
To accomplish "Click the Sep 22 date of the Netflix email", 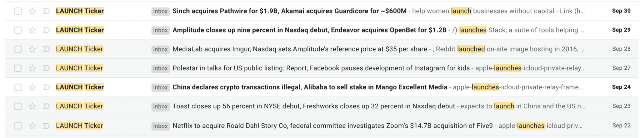I will 621,126.
